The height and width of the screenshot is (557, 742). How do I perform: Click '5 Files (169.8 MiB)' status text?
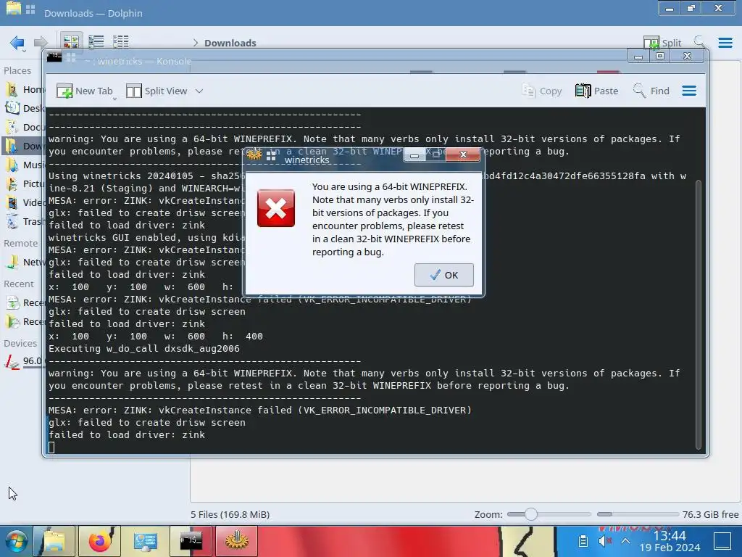pyautogui.click(x=230, y=514)
